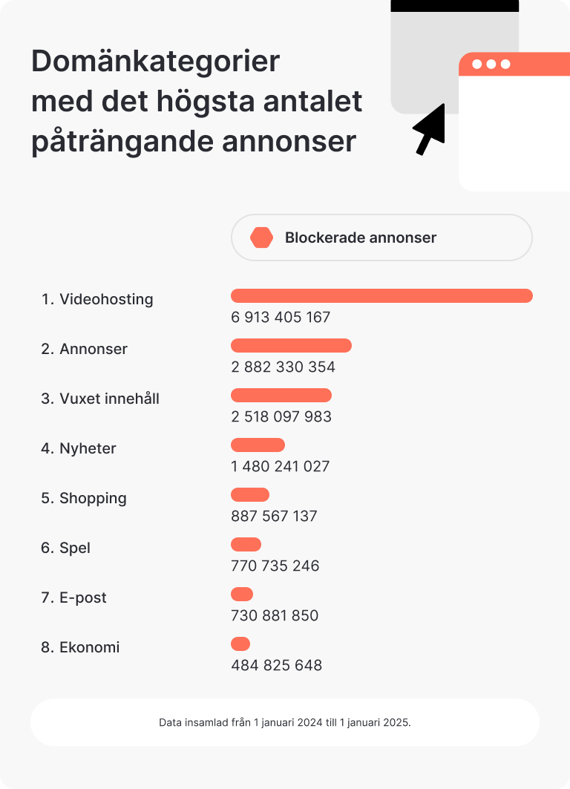570x789 pixels.
Task: Click the Videohosting orange bar
Action: (381, 296)
